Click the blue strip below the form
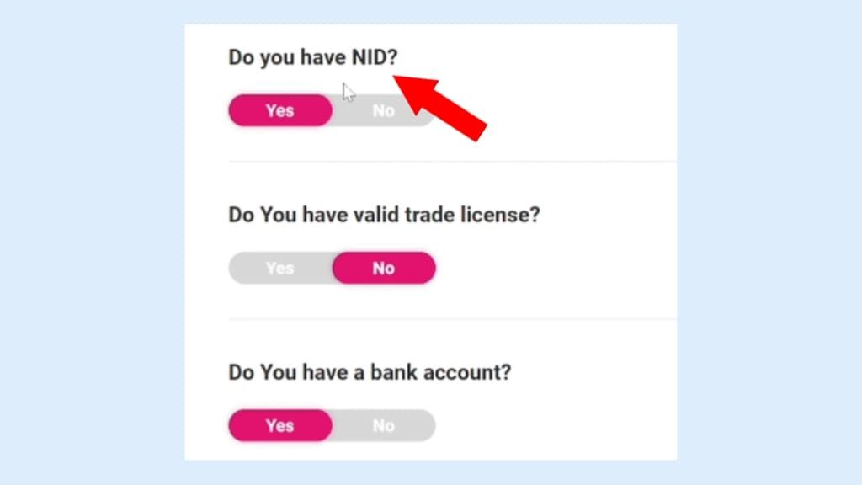Viewport: 862px width, 485px height. [x=431, y=472]
